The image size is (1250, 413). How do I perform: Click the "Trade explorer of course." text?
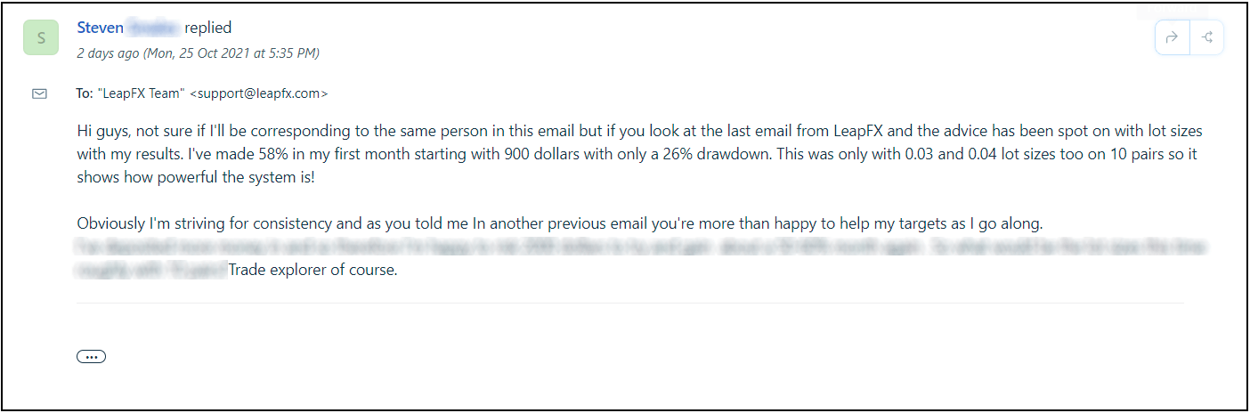(x=312, y=269)
